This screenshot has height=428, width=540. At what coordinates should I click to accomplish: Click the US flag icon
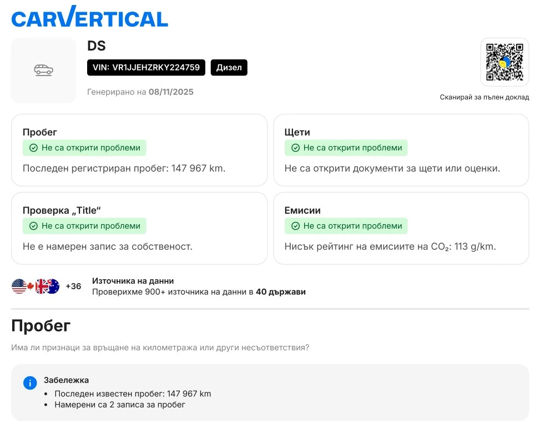(19, 286)
